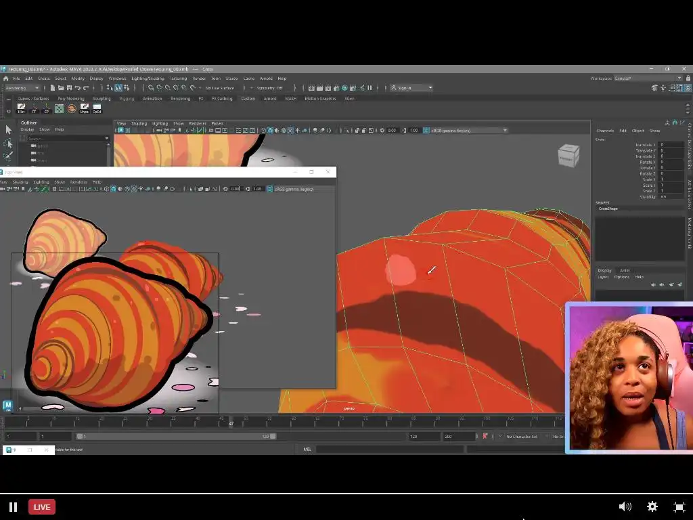Screen dimensions: 693x520
Task: Open the No Live Surface field
Action: (x=220, y=88)
